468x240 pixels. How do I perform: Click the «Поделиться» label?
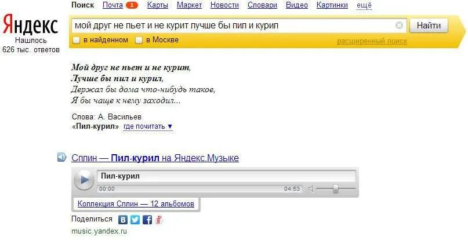(x=92, y=219)
